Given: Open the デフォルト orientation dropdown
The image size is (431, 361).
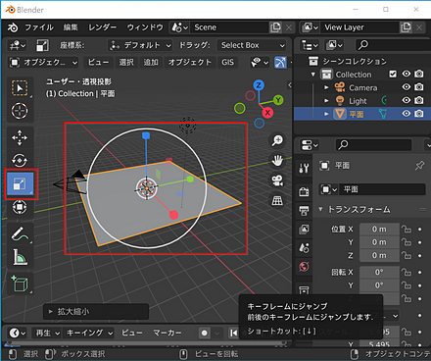Looking at the screenshot, I should [140, 45].
